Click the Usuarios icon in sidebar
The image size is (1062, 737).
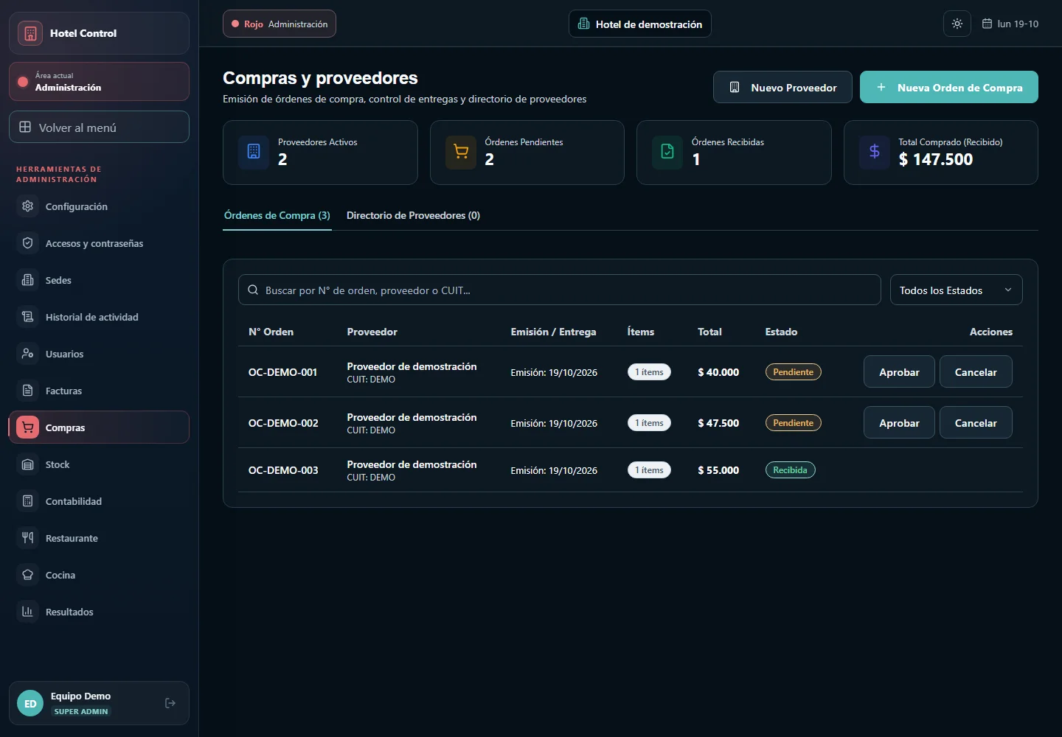pyautogui.click(x=27, y=354)
